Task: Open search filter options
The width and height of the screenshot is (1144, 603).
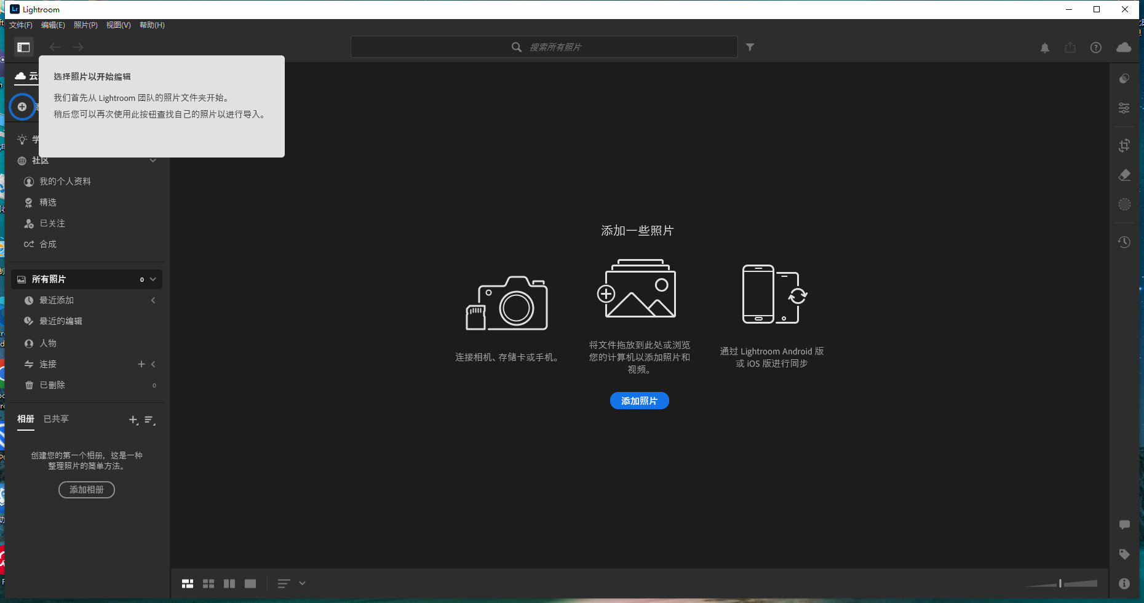Action: pyautogui.click(x=750, y=47)
